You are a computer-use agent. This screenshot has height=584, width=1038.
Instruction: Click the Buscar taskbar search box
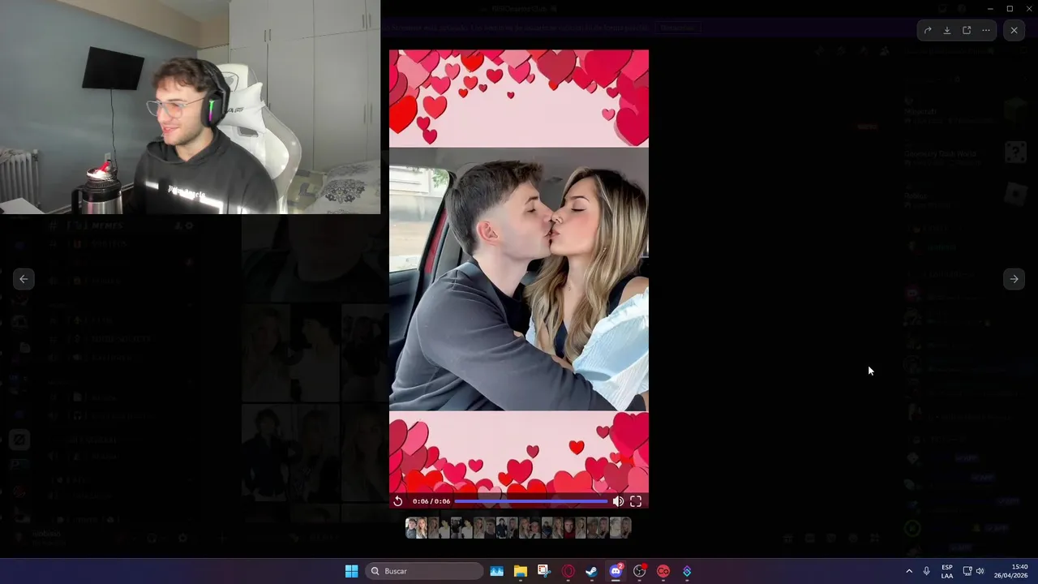click(424, 571)
